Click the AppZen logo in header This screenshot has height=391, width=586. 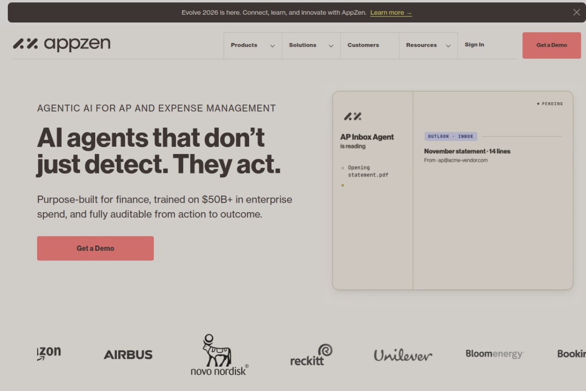62,44
